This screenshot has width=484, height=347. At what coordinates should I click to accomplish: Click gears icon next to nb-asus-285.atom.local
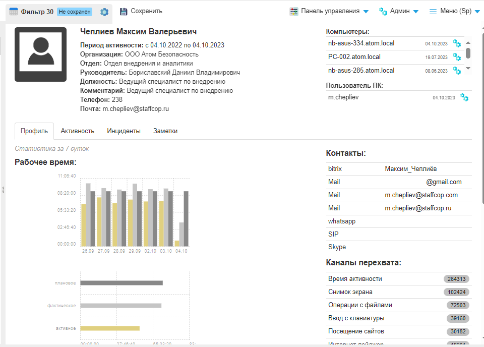(457, 71)
